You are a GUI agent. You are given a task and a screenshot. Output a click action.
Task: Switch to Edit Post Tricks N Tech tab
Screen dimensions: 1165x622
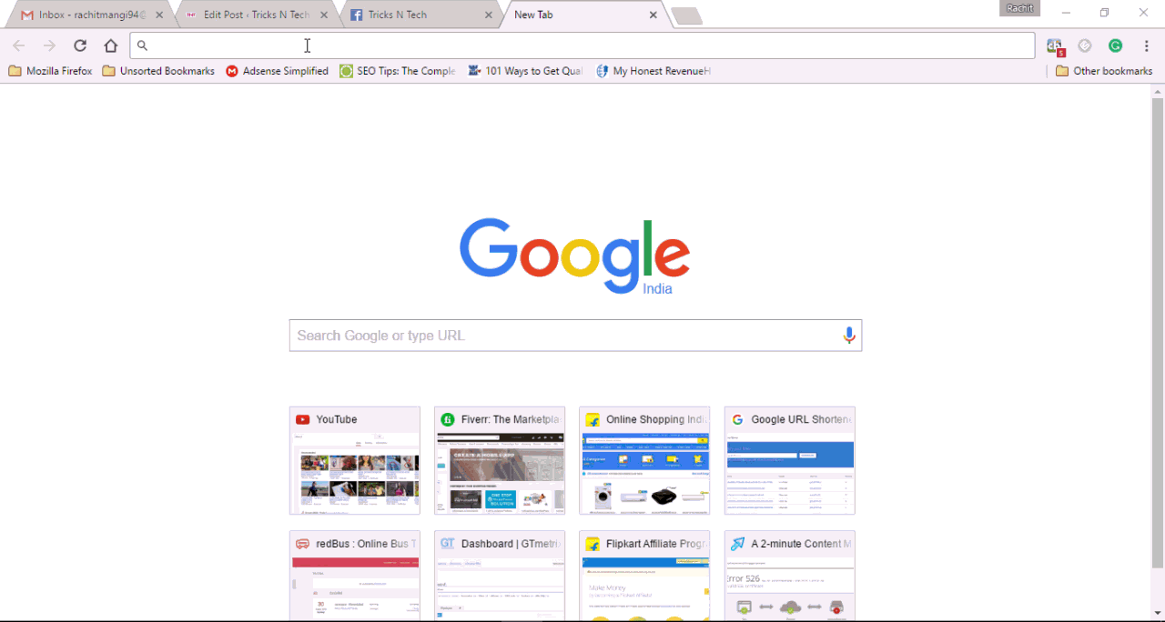tap(256, 15)
